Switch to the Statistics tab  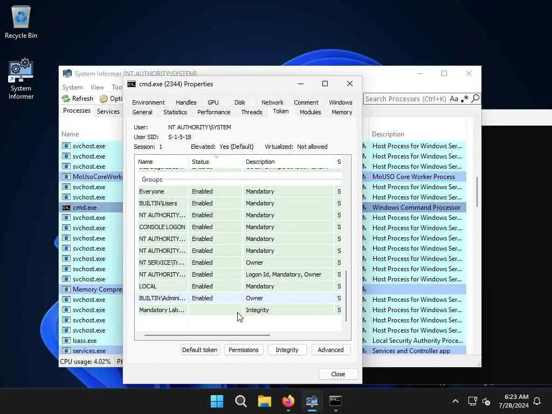tap(175, 112)
